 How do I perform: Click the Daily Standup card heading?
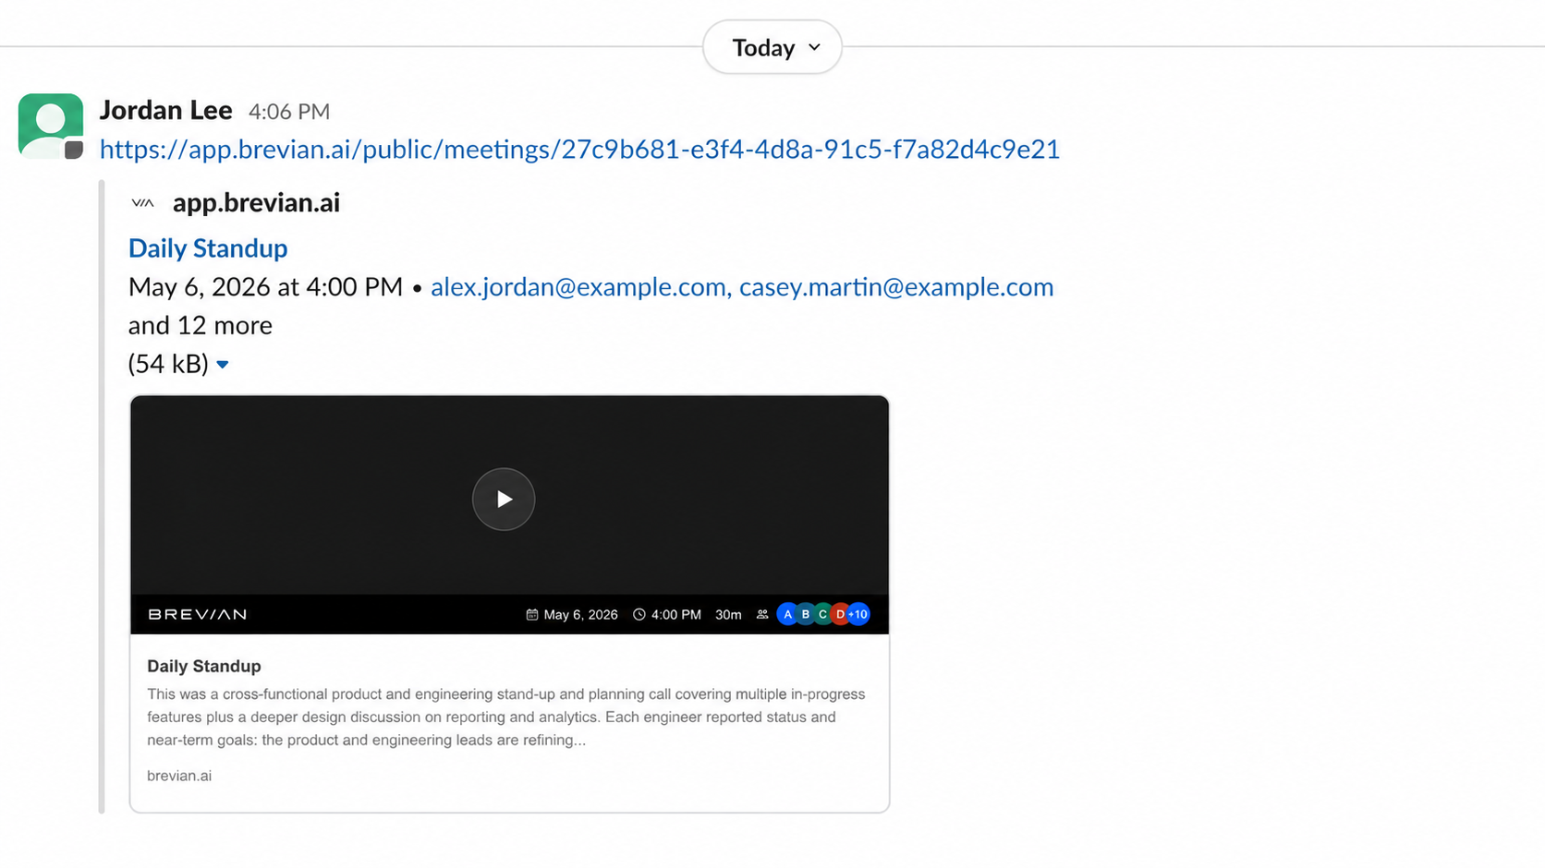point(204,667)
